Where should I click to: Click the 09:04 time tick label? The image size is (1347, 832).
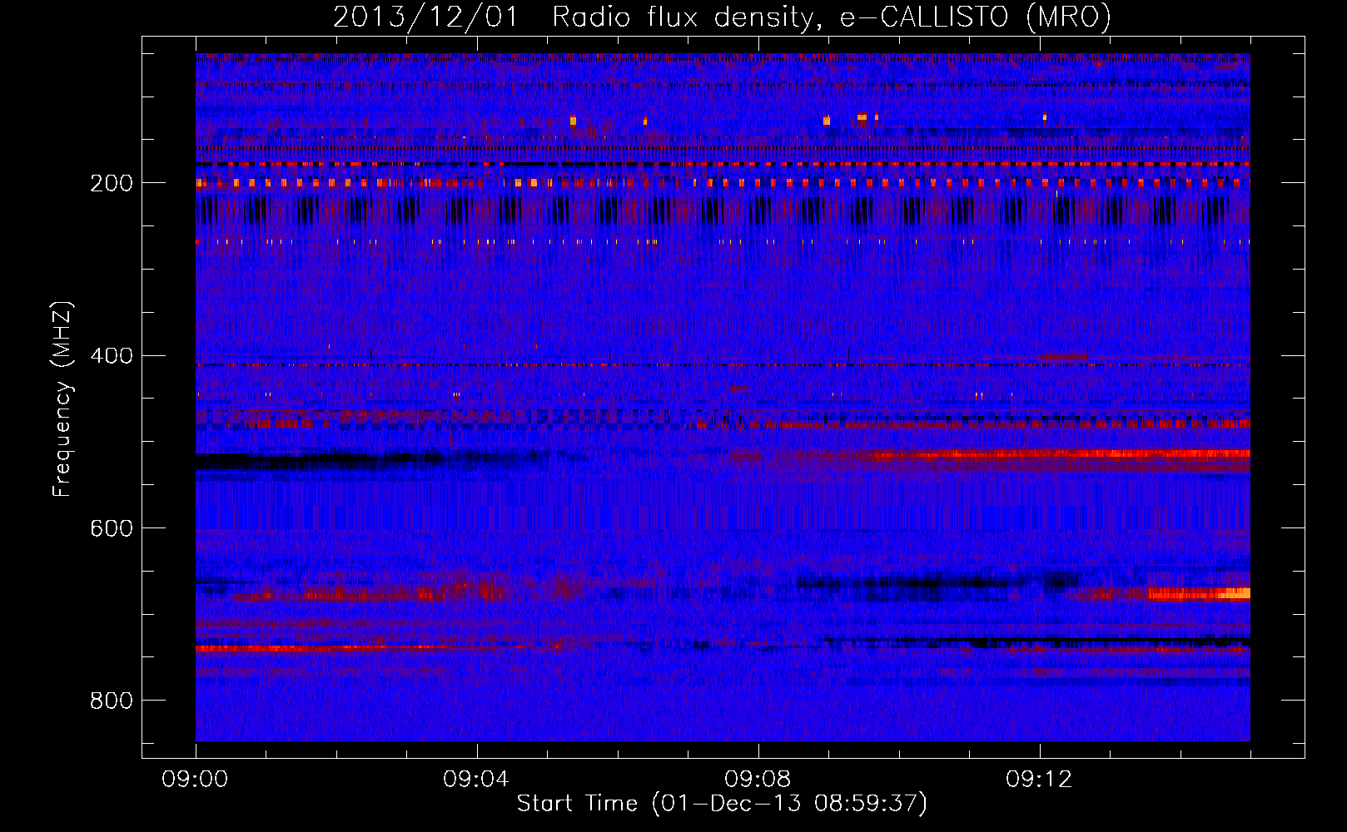click(x=476, y=780)
